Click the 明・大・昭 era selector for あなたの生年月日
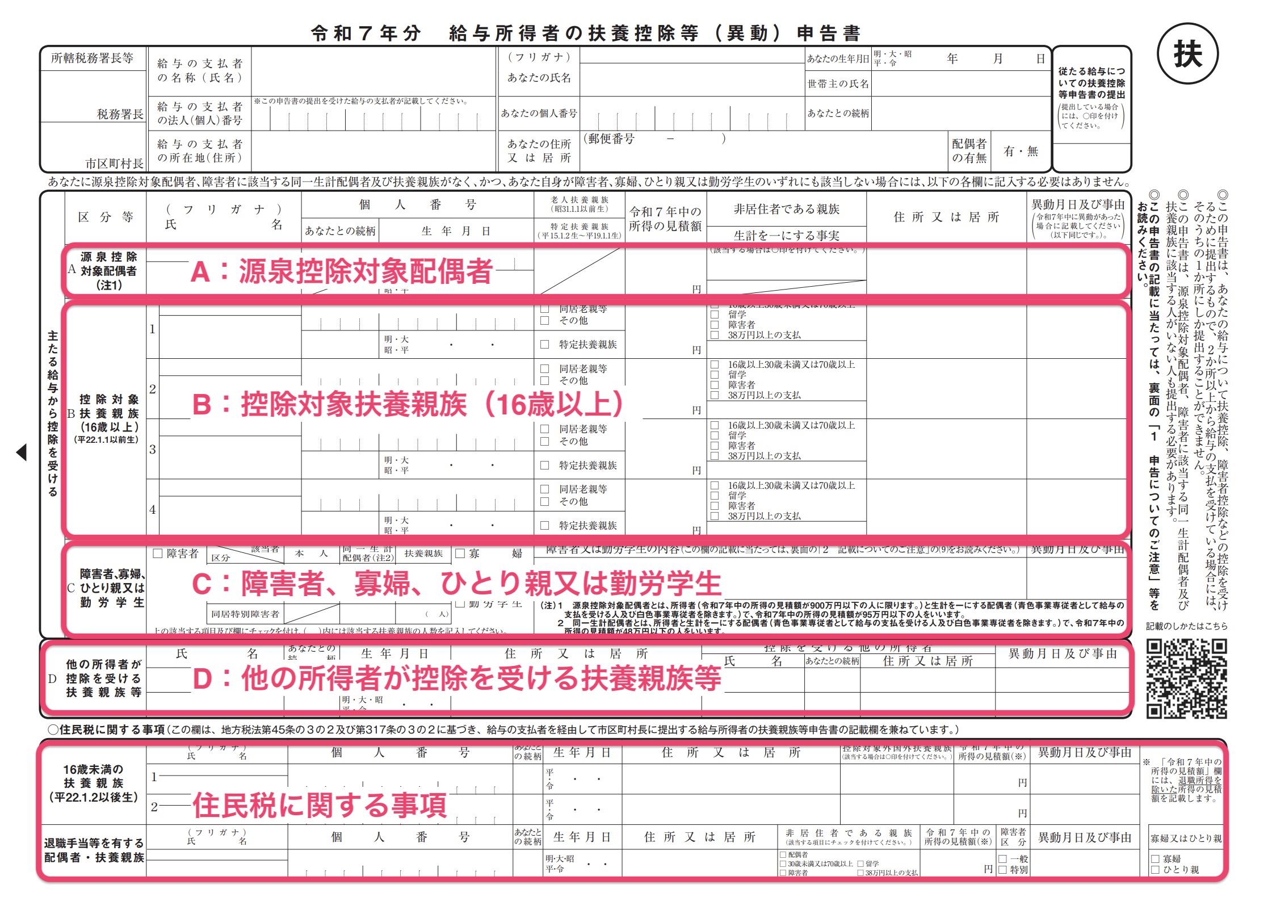The height and width of the screenshot is (897, 1268). (x=893, y=58)
